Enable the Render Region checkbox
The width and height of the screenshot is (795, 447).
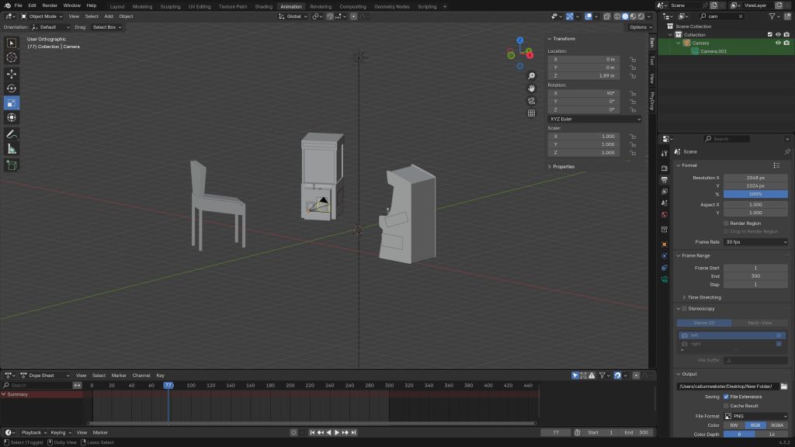(726, 223)
